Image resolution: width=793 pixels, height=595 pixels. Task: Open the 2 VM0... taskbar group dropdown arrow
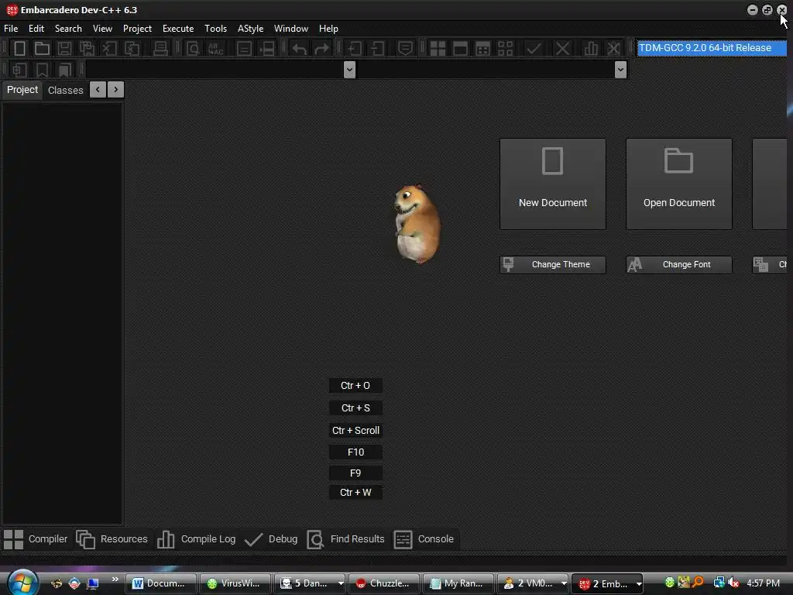(x=564, y=583)
